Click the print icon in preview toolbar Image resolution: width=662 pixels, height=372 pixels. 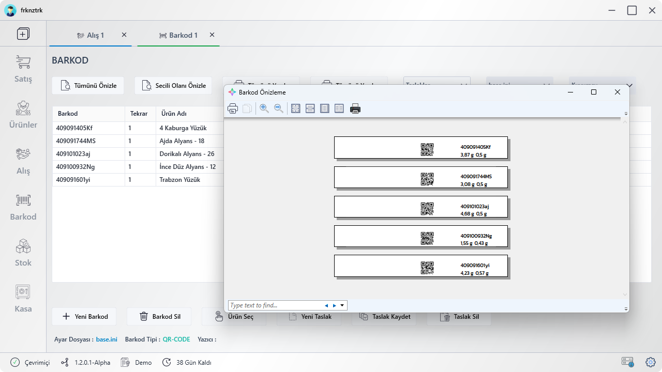[x=233, y=109]
